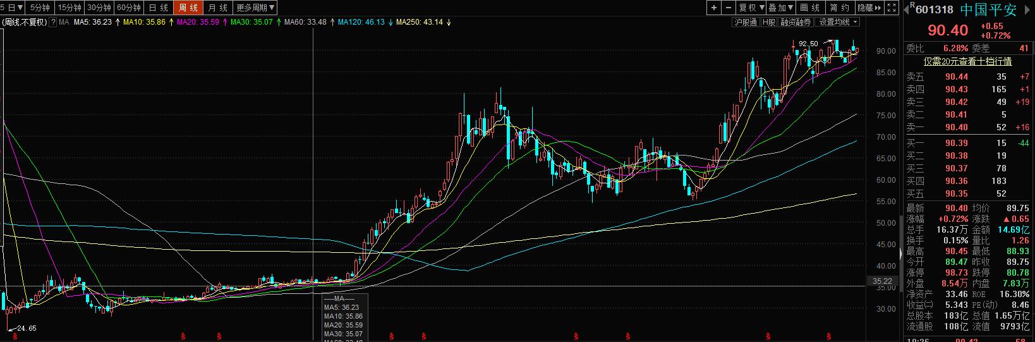This screenshot has height=342, width=1035.
Task: Select the 卖三 90.42 order row
Action: [967, 102]
